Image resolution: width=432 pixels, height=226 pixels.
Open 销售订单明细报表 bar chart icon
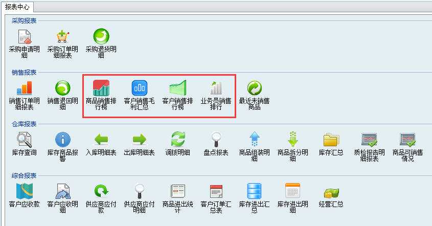25,87
